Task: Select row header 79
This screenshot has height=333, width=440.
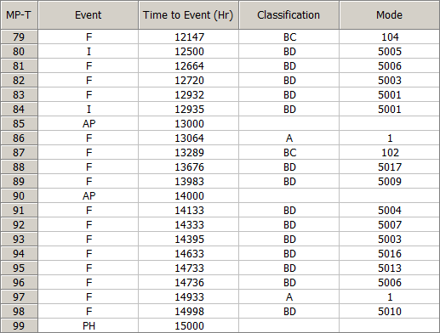Action: (19, 37)
